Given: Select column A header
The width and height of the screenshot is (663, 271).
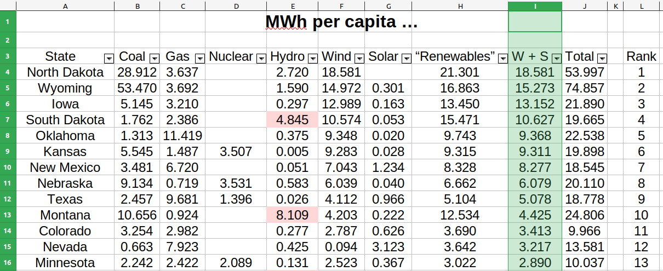Looking at the screenshot, I should tap(65, 6).
